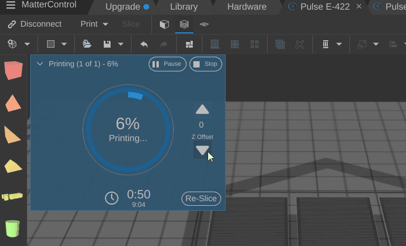Screen dimensions: 406x246
Task: Click the open-file folder icon
Action: point(87,44)
